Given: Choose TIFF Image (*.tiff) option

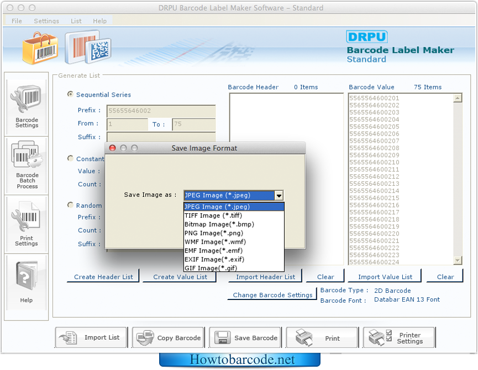Looking at the screenshot, I should coord(234,216).
